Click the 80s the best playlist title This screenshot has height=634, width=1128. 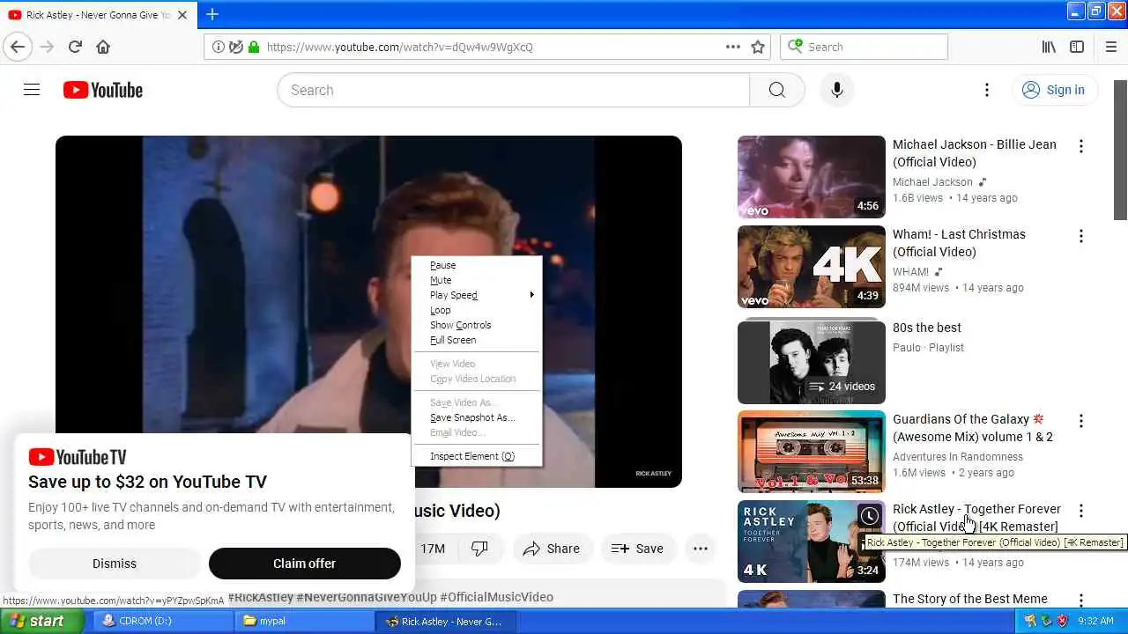tap(927, 328)
